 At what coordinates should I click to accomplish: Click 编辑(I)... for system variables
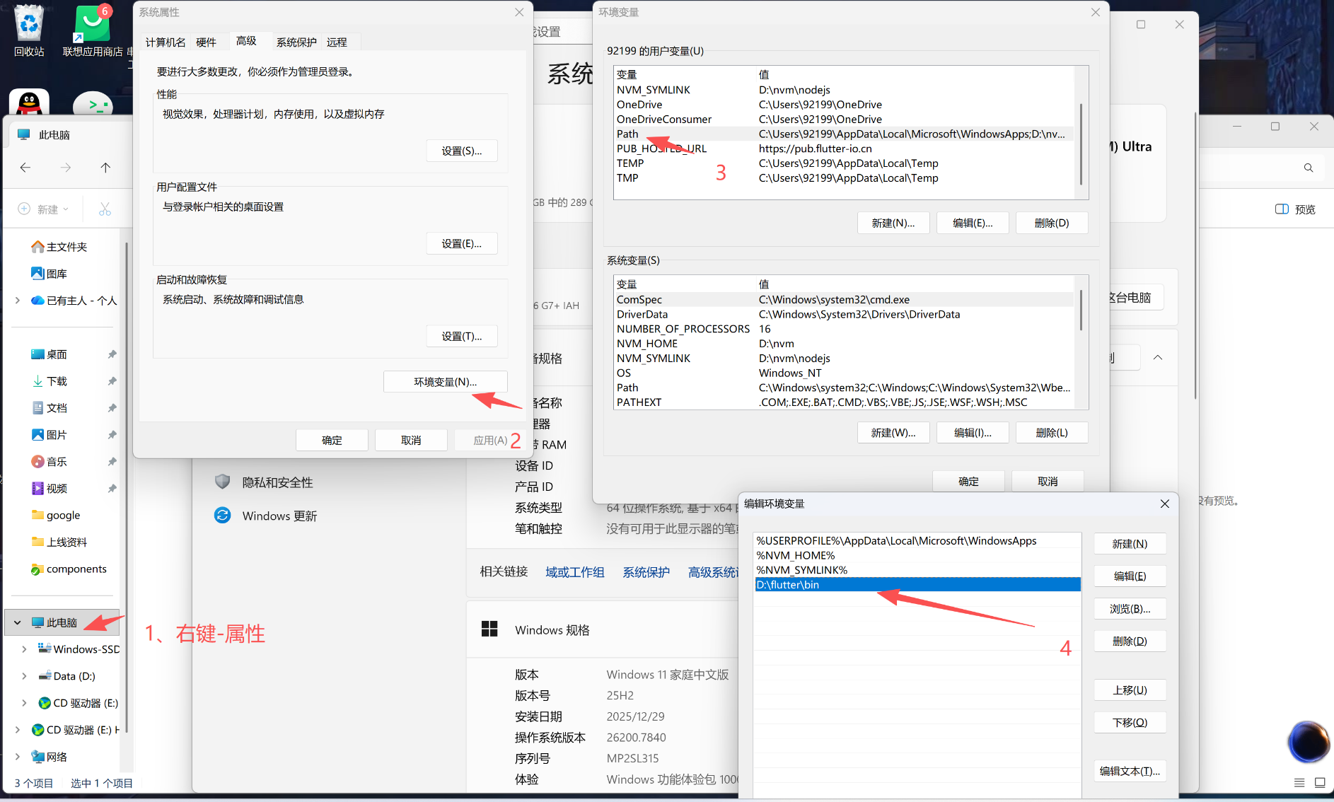(x=973, y=432)
